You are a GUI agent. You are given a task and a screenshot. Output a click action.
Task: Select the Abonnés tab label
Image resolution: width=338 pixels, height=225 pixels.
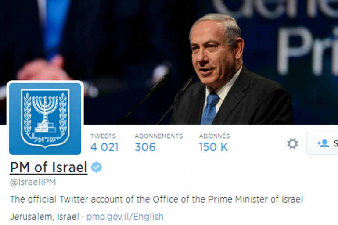215,136
